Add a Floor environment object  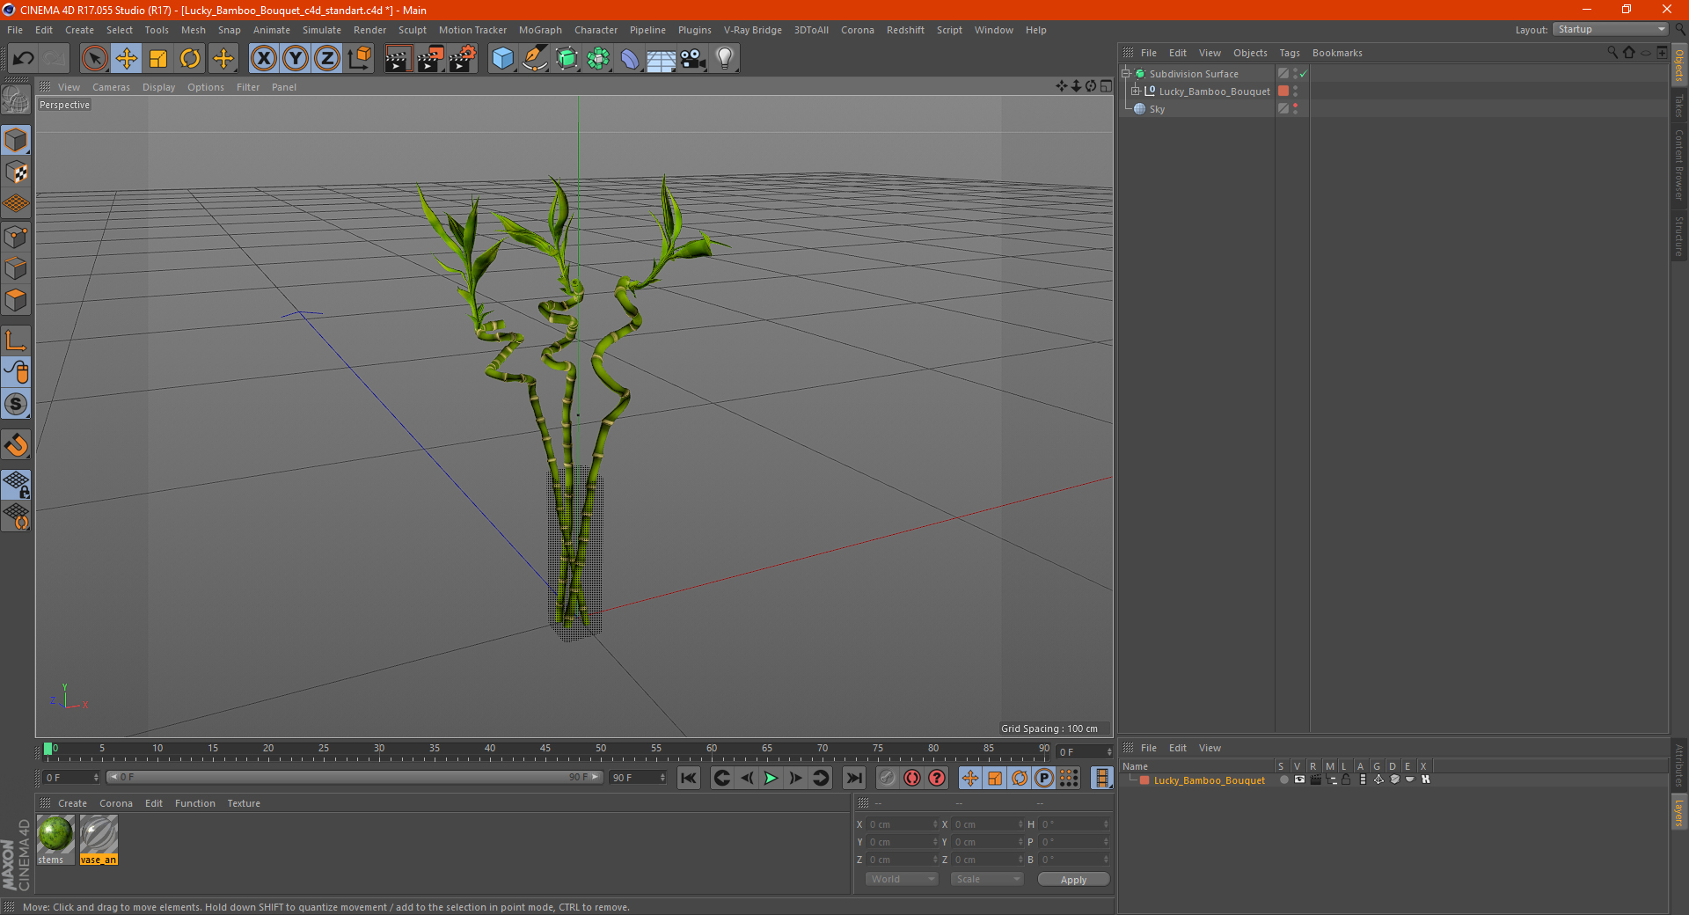662,59
